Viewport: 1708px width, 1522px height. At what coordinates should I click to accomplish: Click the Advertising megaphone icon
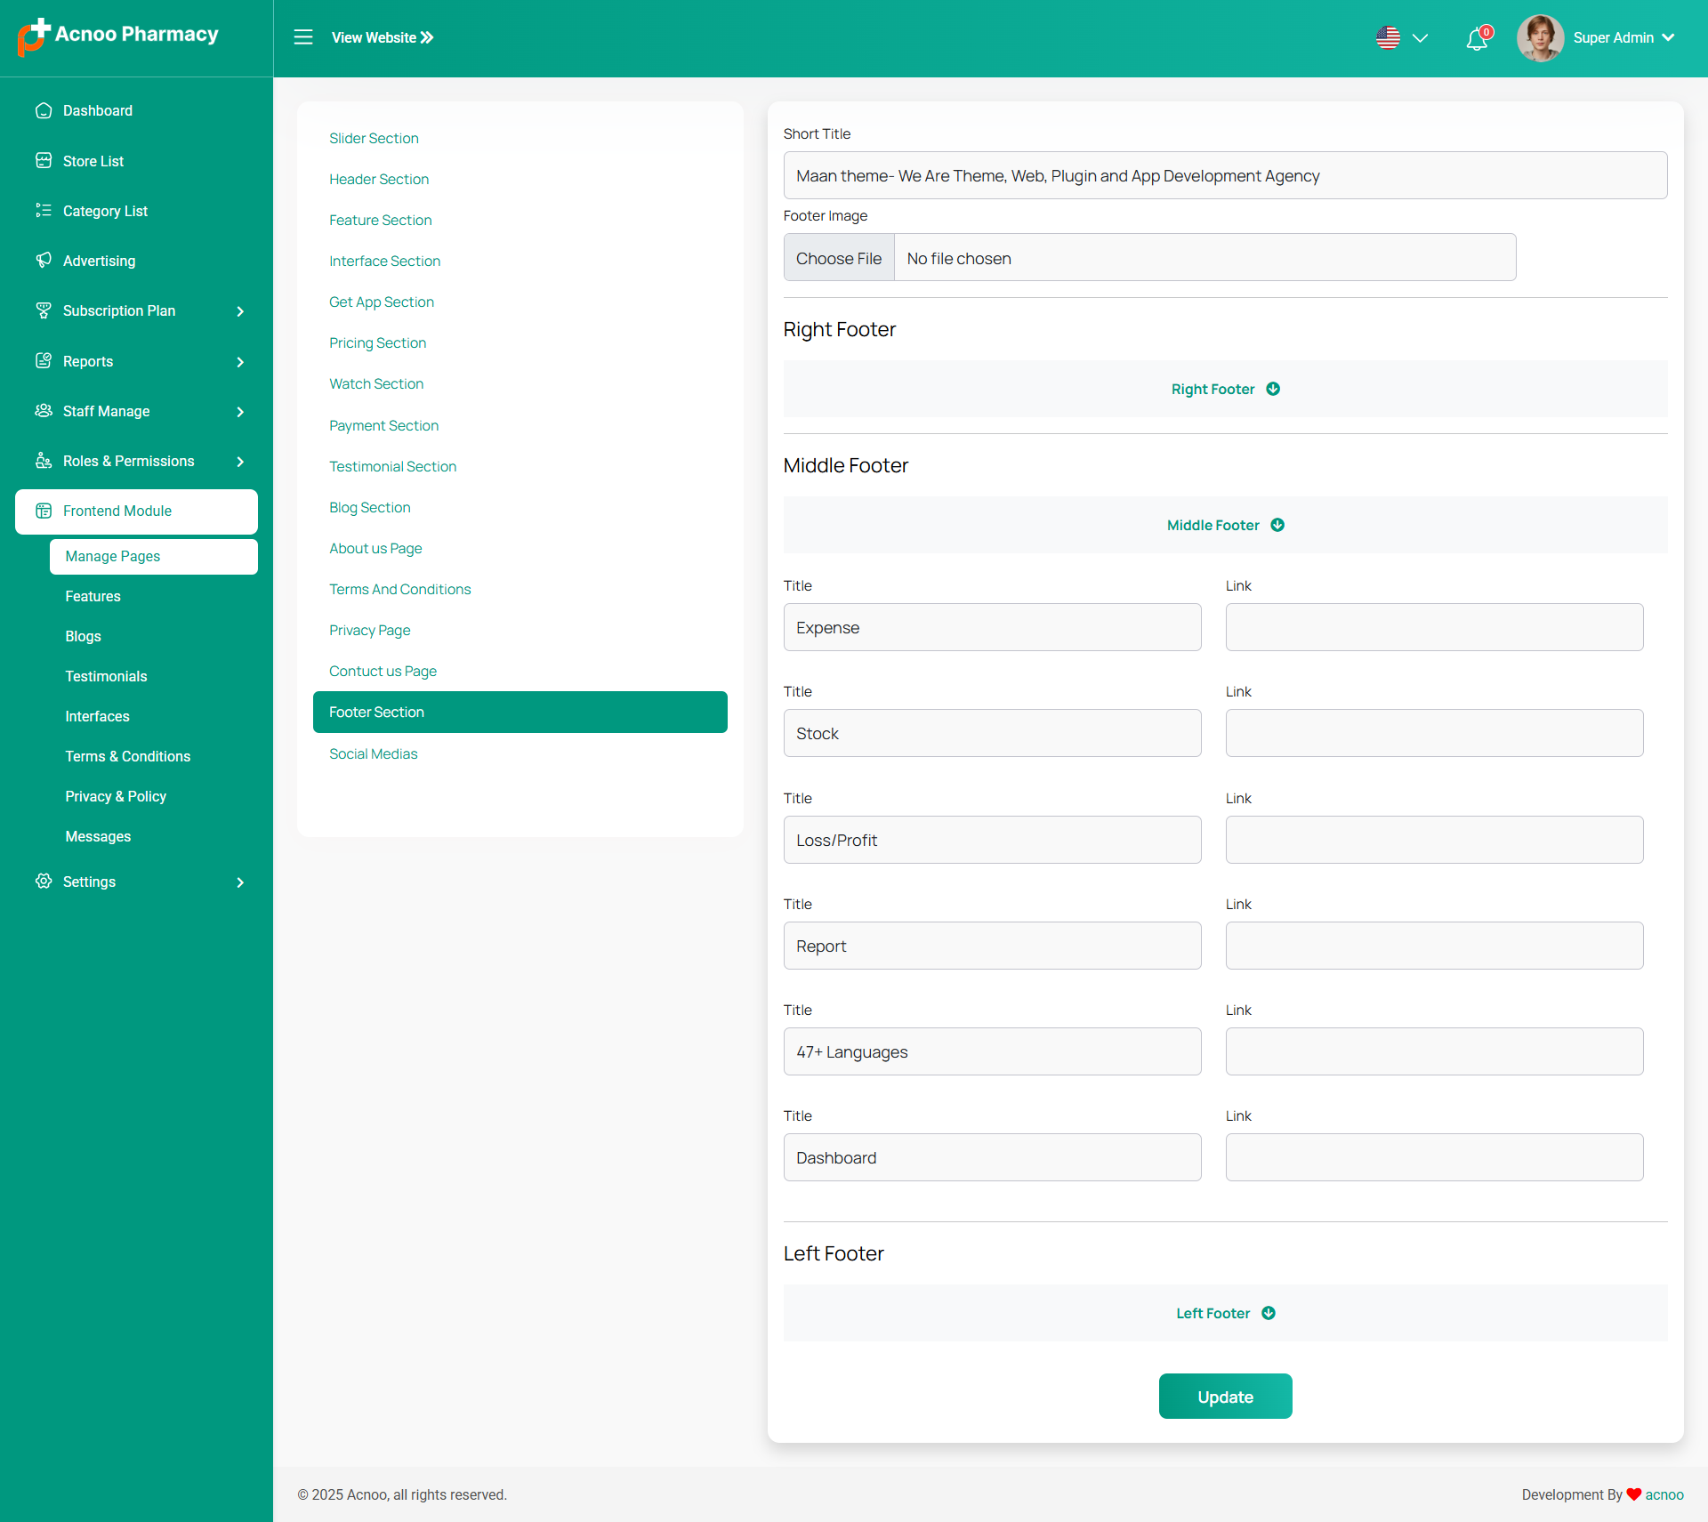click(x=44, y=261)
